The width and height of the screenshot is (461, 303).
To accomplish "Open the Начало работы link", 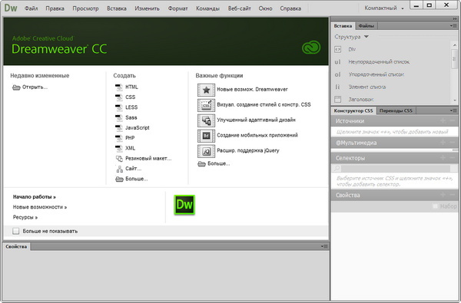I will tap(35, 196).
